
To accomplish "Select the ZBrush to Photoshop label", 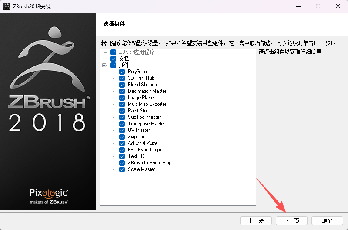I will pos(150,163).
